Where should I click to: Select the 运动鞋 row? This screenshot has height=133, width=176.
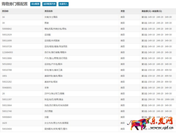[47, 35]
